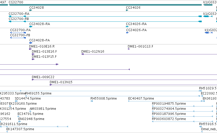Select the CG34026-PA protein glyph

point(127,33)
